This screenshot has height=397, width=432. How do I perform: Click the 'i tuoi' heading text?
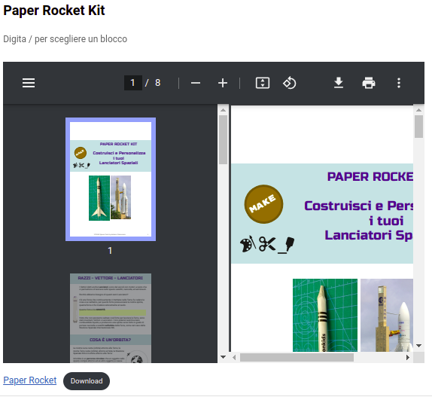point(386,221)
